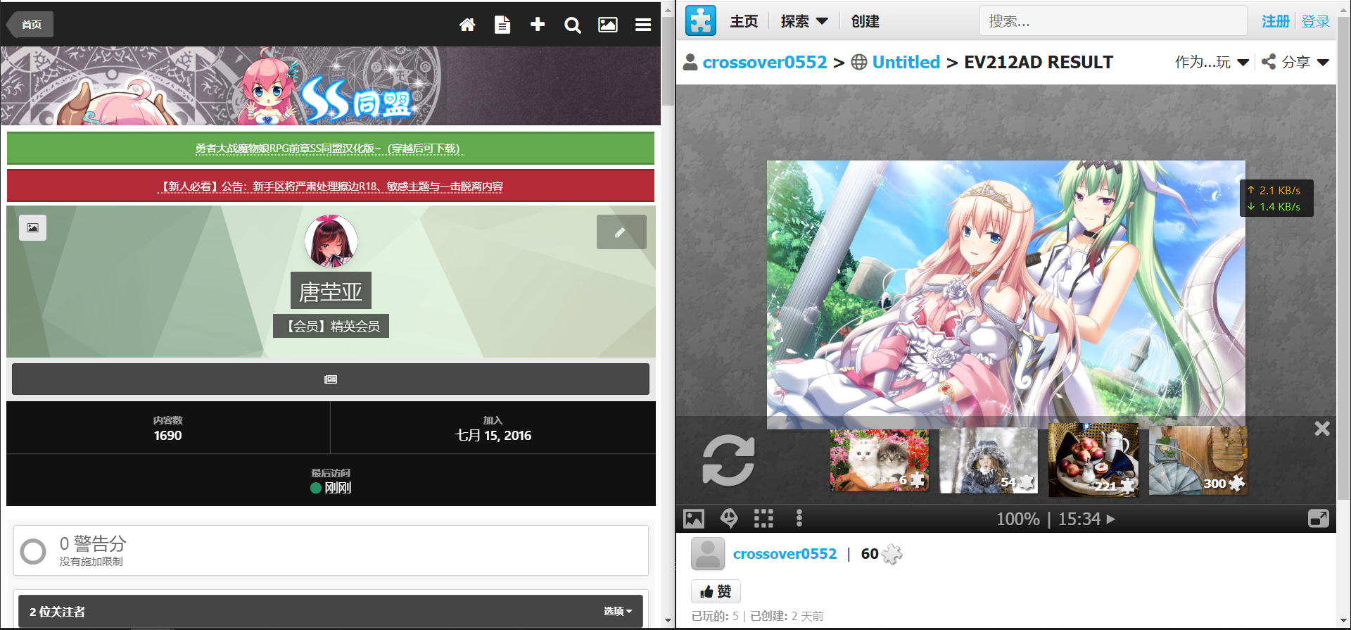
Task: Click the 2 位关注者 heading
Action: click(x=57, y=612)
